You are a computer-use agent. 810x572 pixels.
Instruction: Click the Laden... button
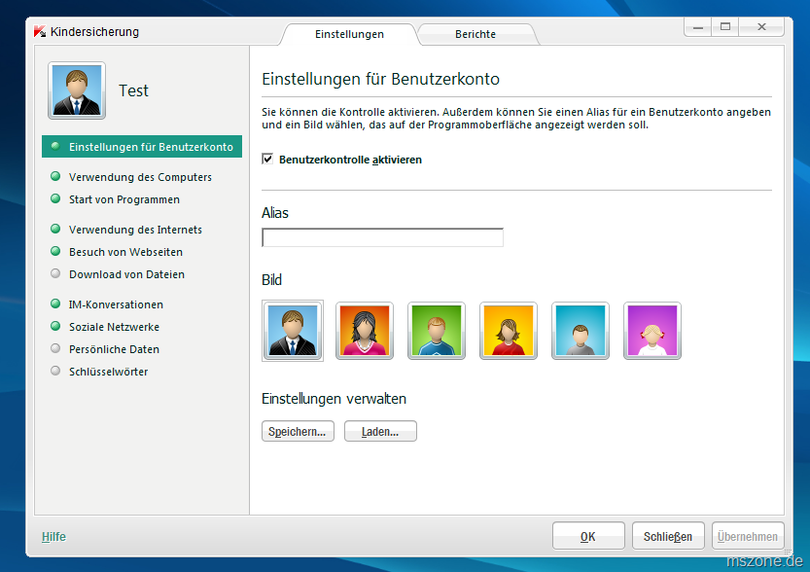click(380, 431)
